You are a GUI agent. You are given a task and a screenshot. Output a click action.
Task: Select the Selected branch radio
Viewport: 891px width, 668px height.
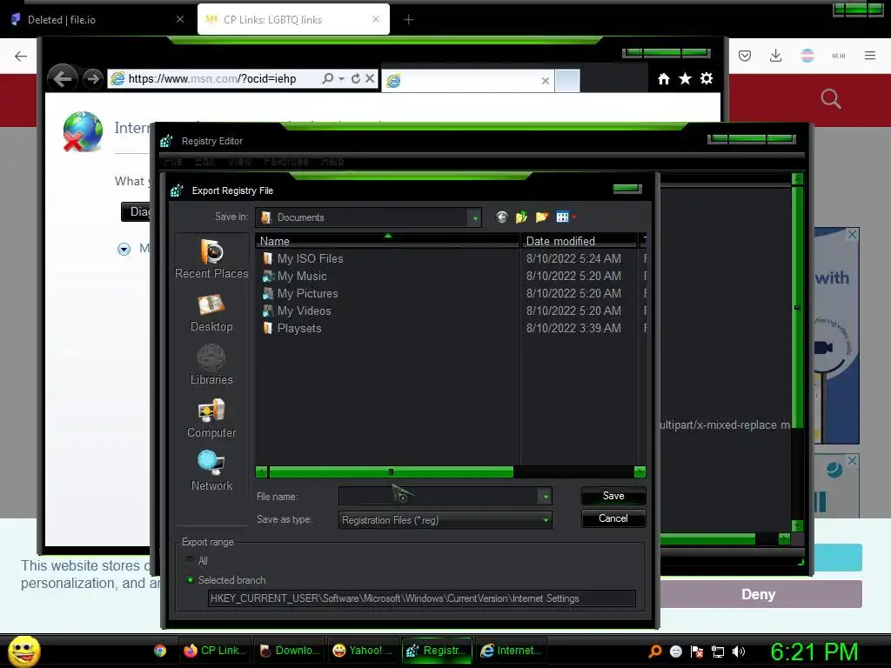tap(190, 580)
